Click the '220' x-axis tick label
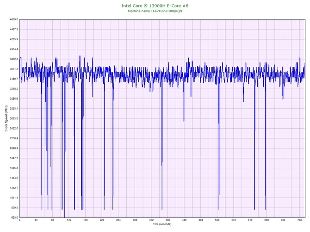 click(x=102, y=220)
